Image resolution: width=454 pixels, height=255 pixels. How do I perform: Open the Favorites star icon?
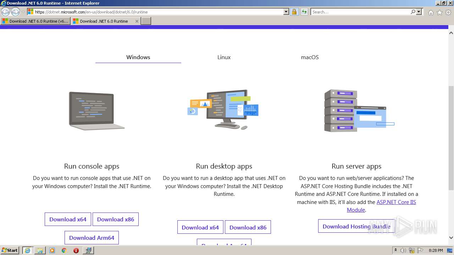tap(439, 12)
